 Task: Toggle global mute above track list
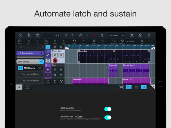click(55, 47)
